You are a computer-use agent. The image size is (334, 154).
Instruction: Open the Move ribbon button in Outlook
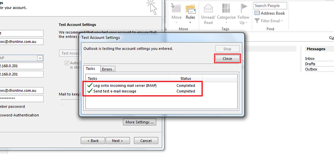[176, 14]
